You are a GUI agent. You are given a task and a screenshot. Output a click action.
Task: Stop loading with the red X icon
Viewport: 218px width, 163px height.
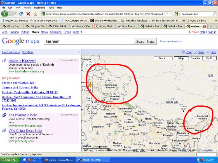(x=28, y=14)
